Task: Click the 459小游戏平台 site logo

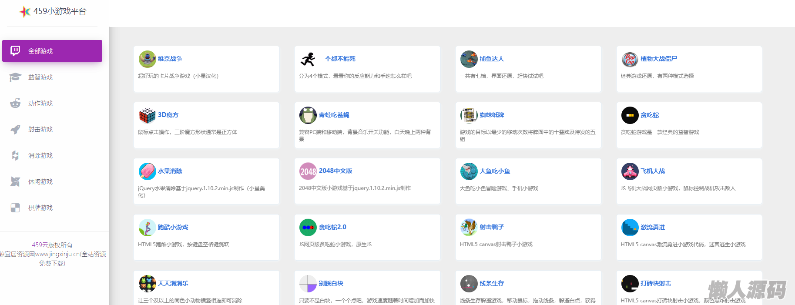Action: tap(53, 11)
